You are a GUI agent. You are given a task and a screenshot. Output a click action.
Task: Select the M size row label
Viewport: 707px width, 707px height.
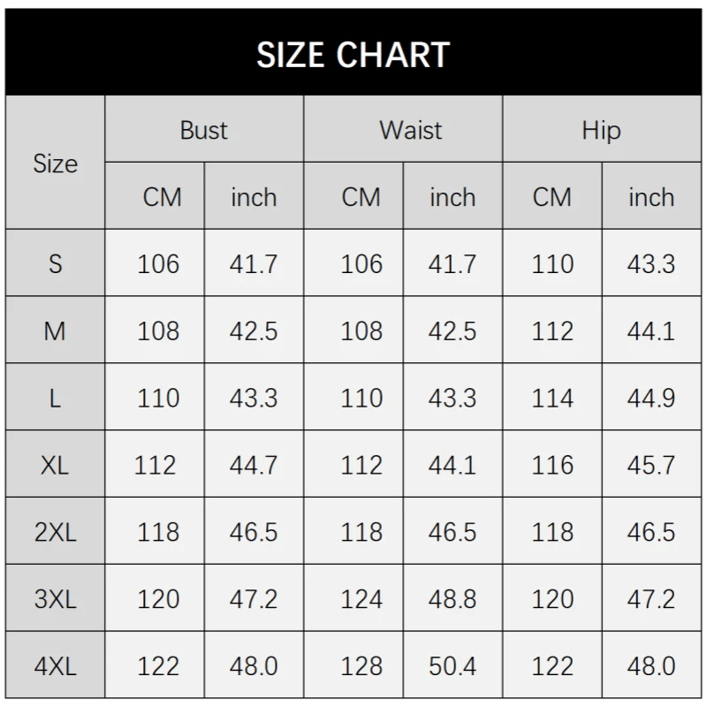click(x=55, y=331)
